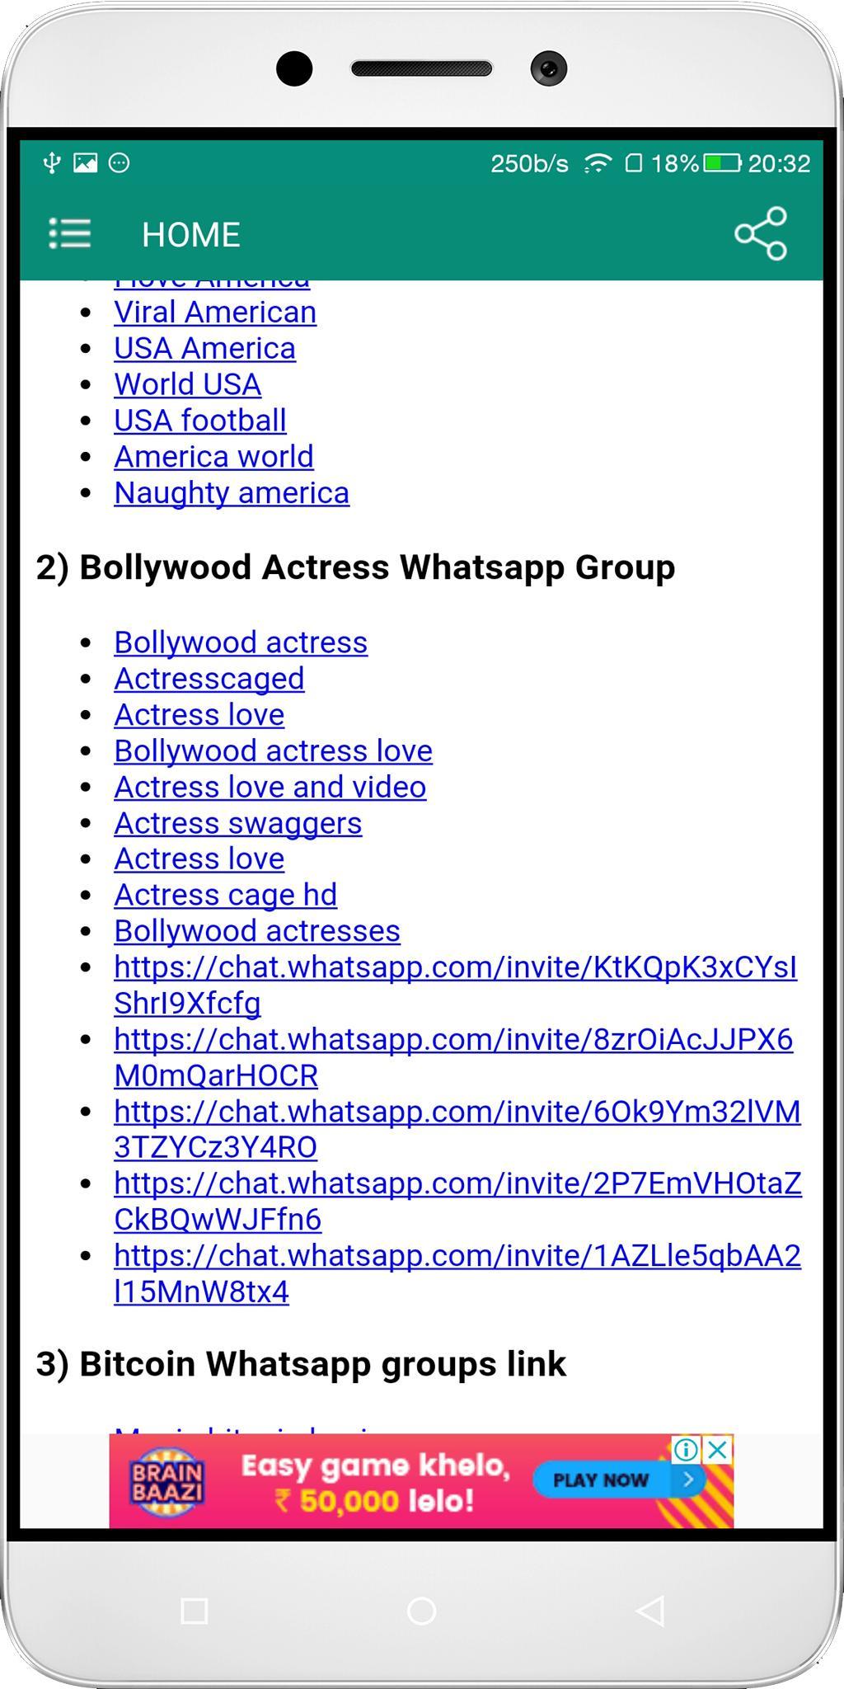Screen dimensions: 844x1689
Task: Tap the Bollywood Actress Whatsapp Group heading
Action: point(356,568)
